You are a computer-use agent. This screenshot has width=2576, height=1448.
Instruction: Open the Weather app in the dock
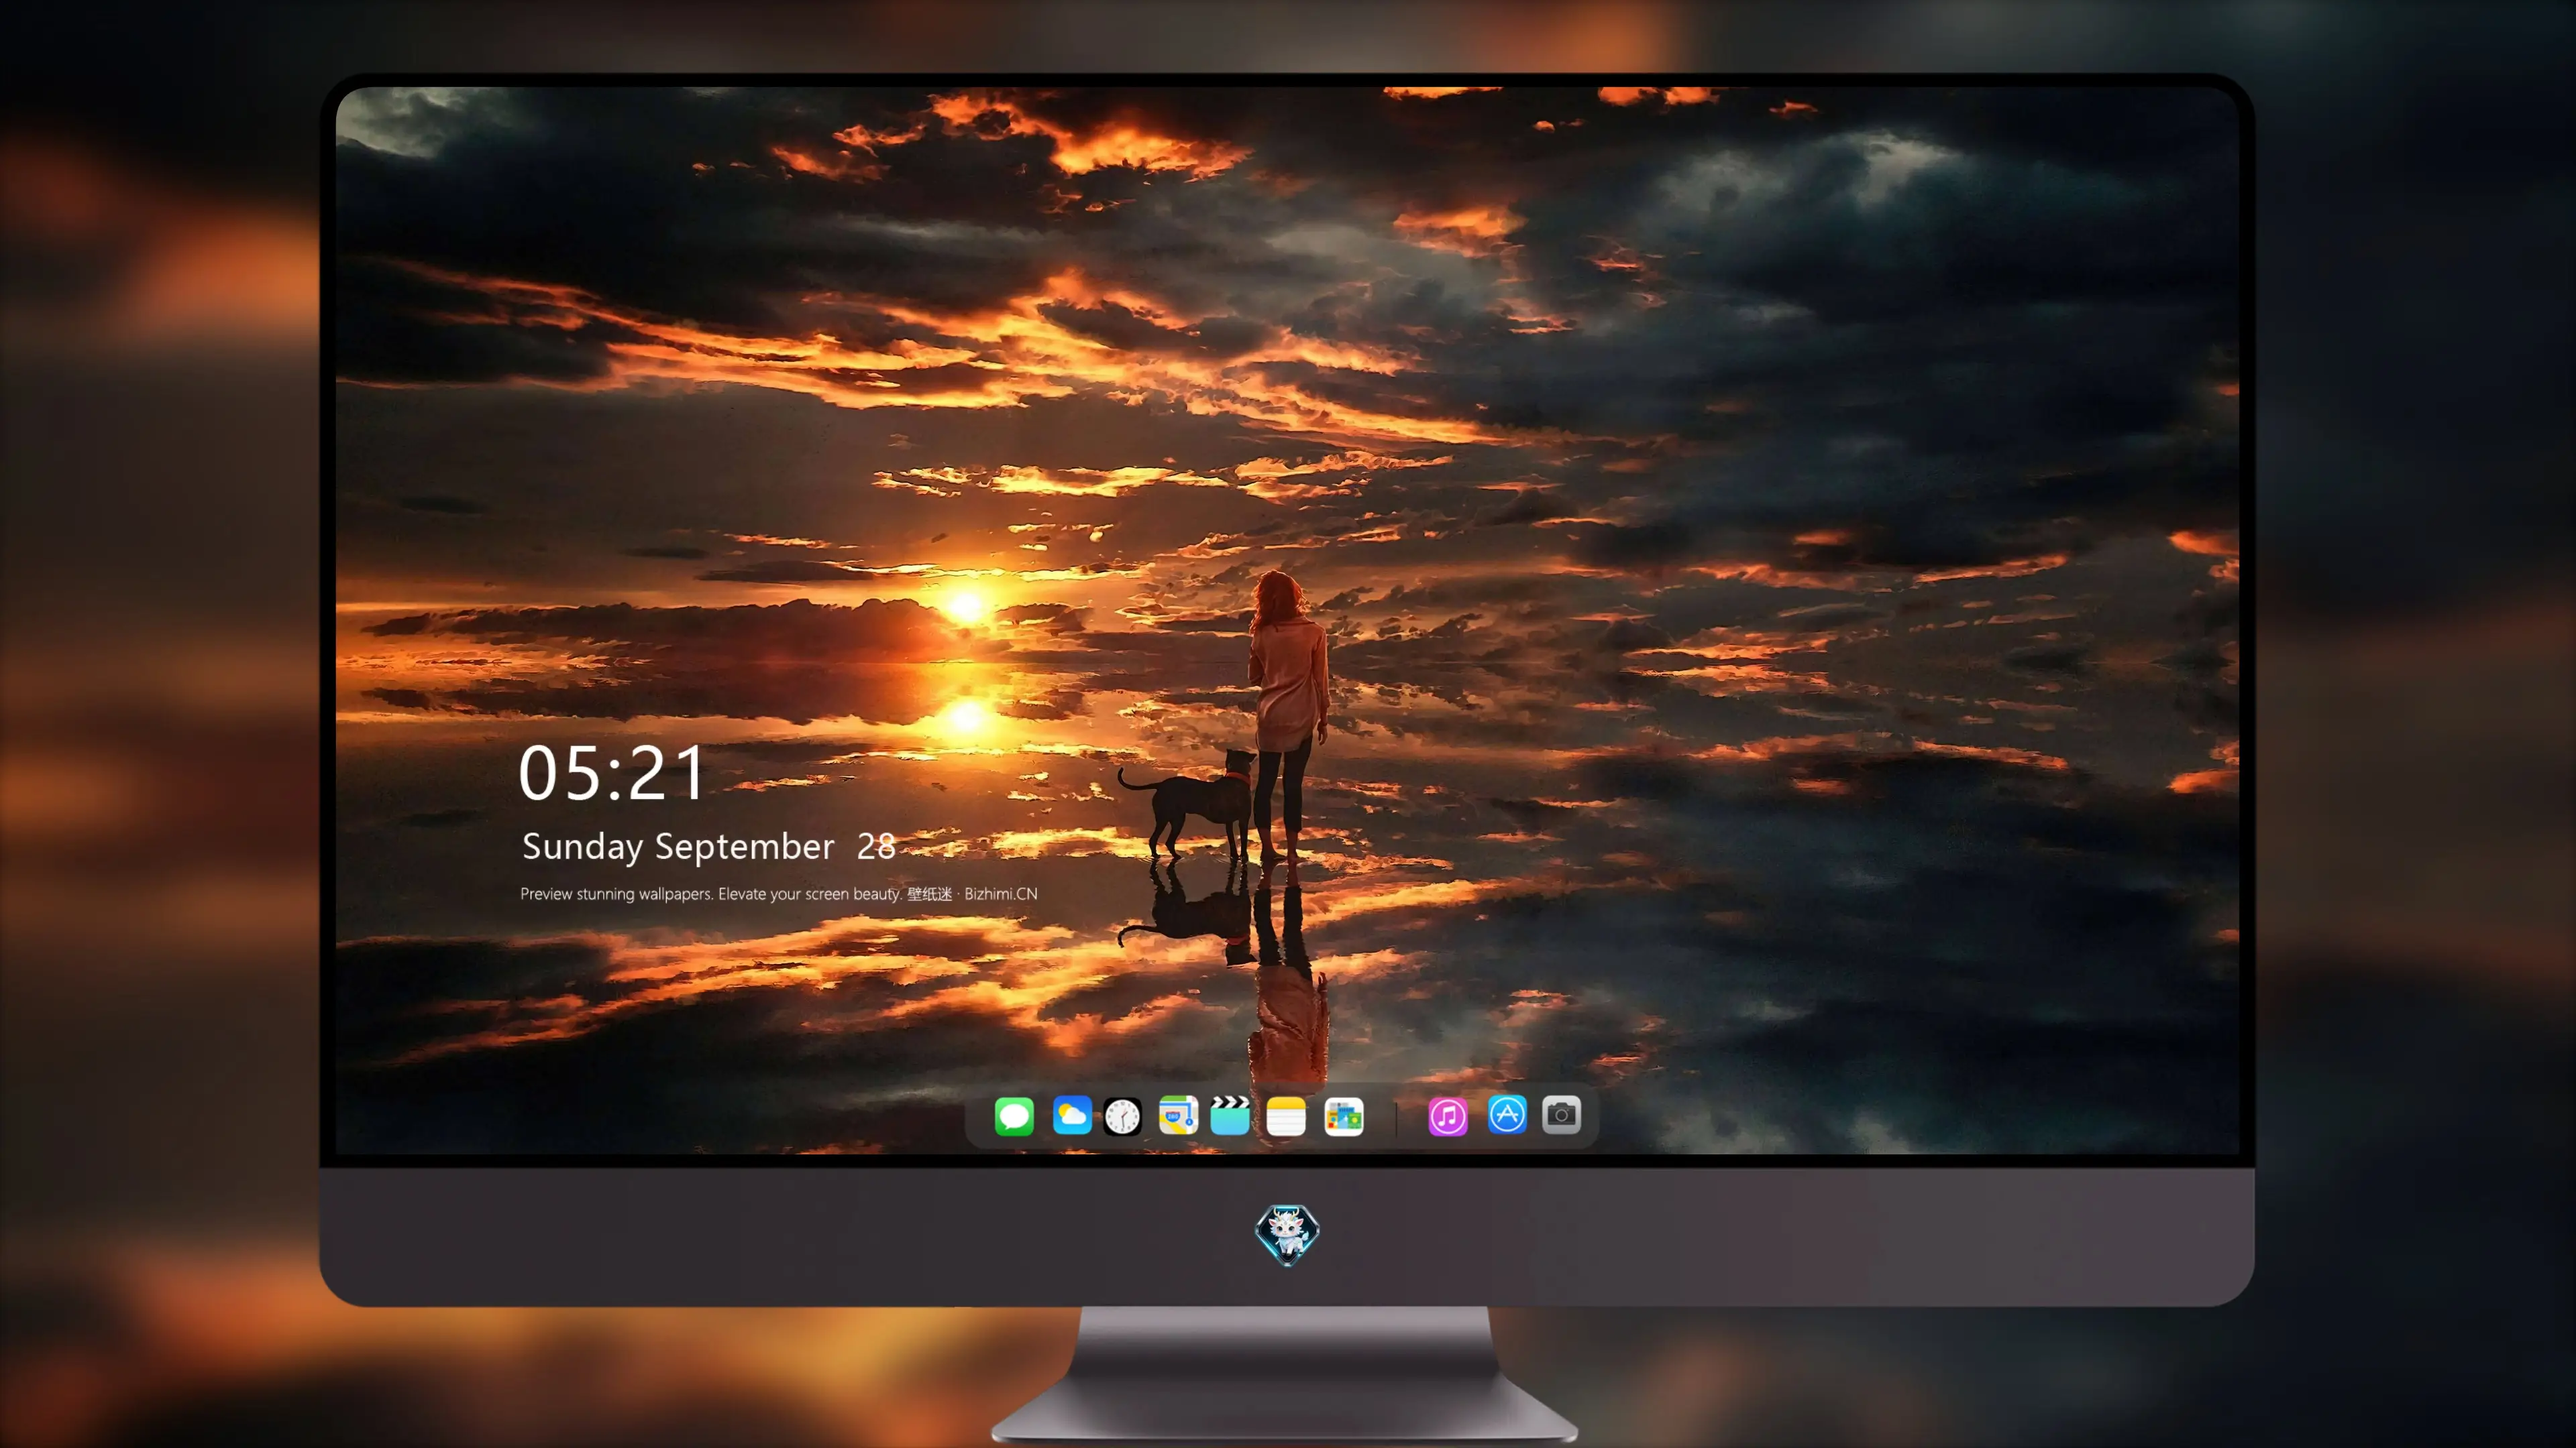click(1072, 1115)
